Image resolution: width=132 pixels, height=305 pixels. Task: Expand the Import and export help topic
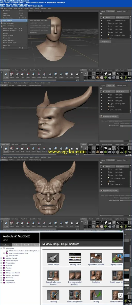pyautogui.click(x=1, y=261)
